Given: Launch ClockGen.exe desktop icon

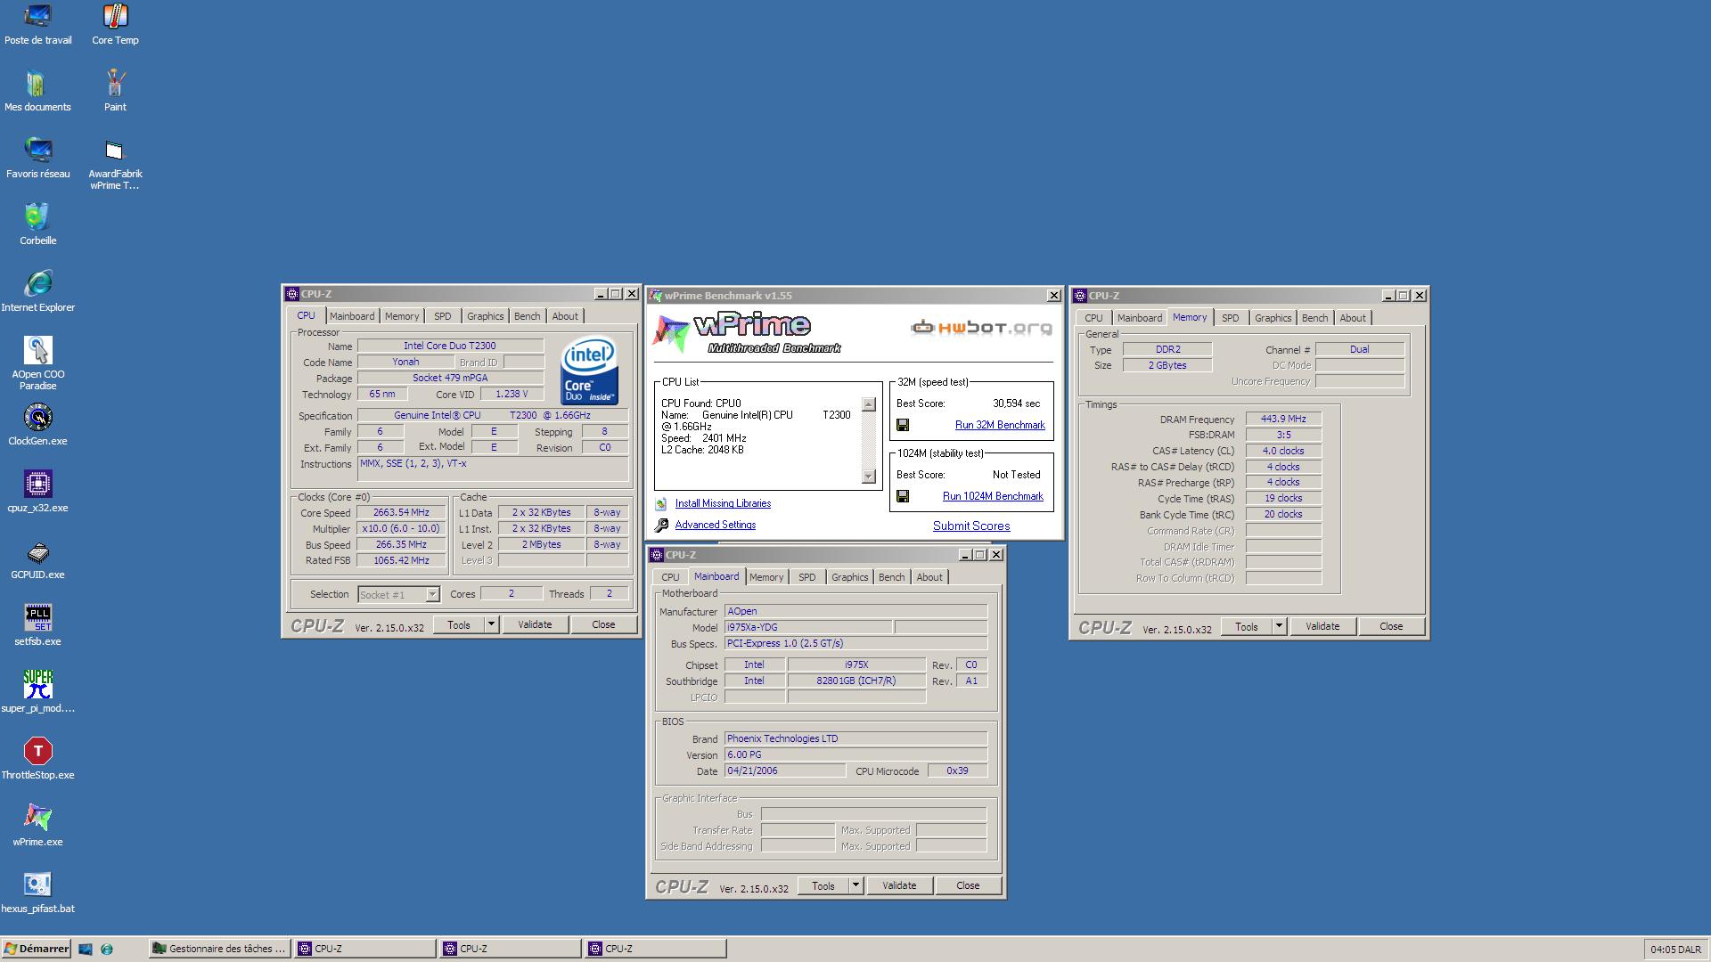Looking at the screenshot, I should pos(37,425).
